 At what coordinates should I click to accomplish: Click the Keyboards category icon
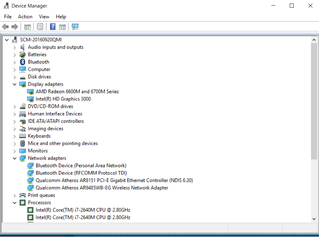23,136
